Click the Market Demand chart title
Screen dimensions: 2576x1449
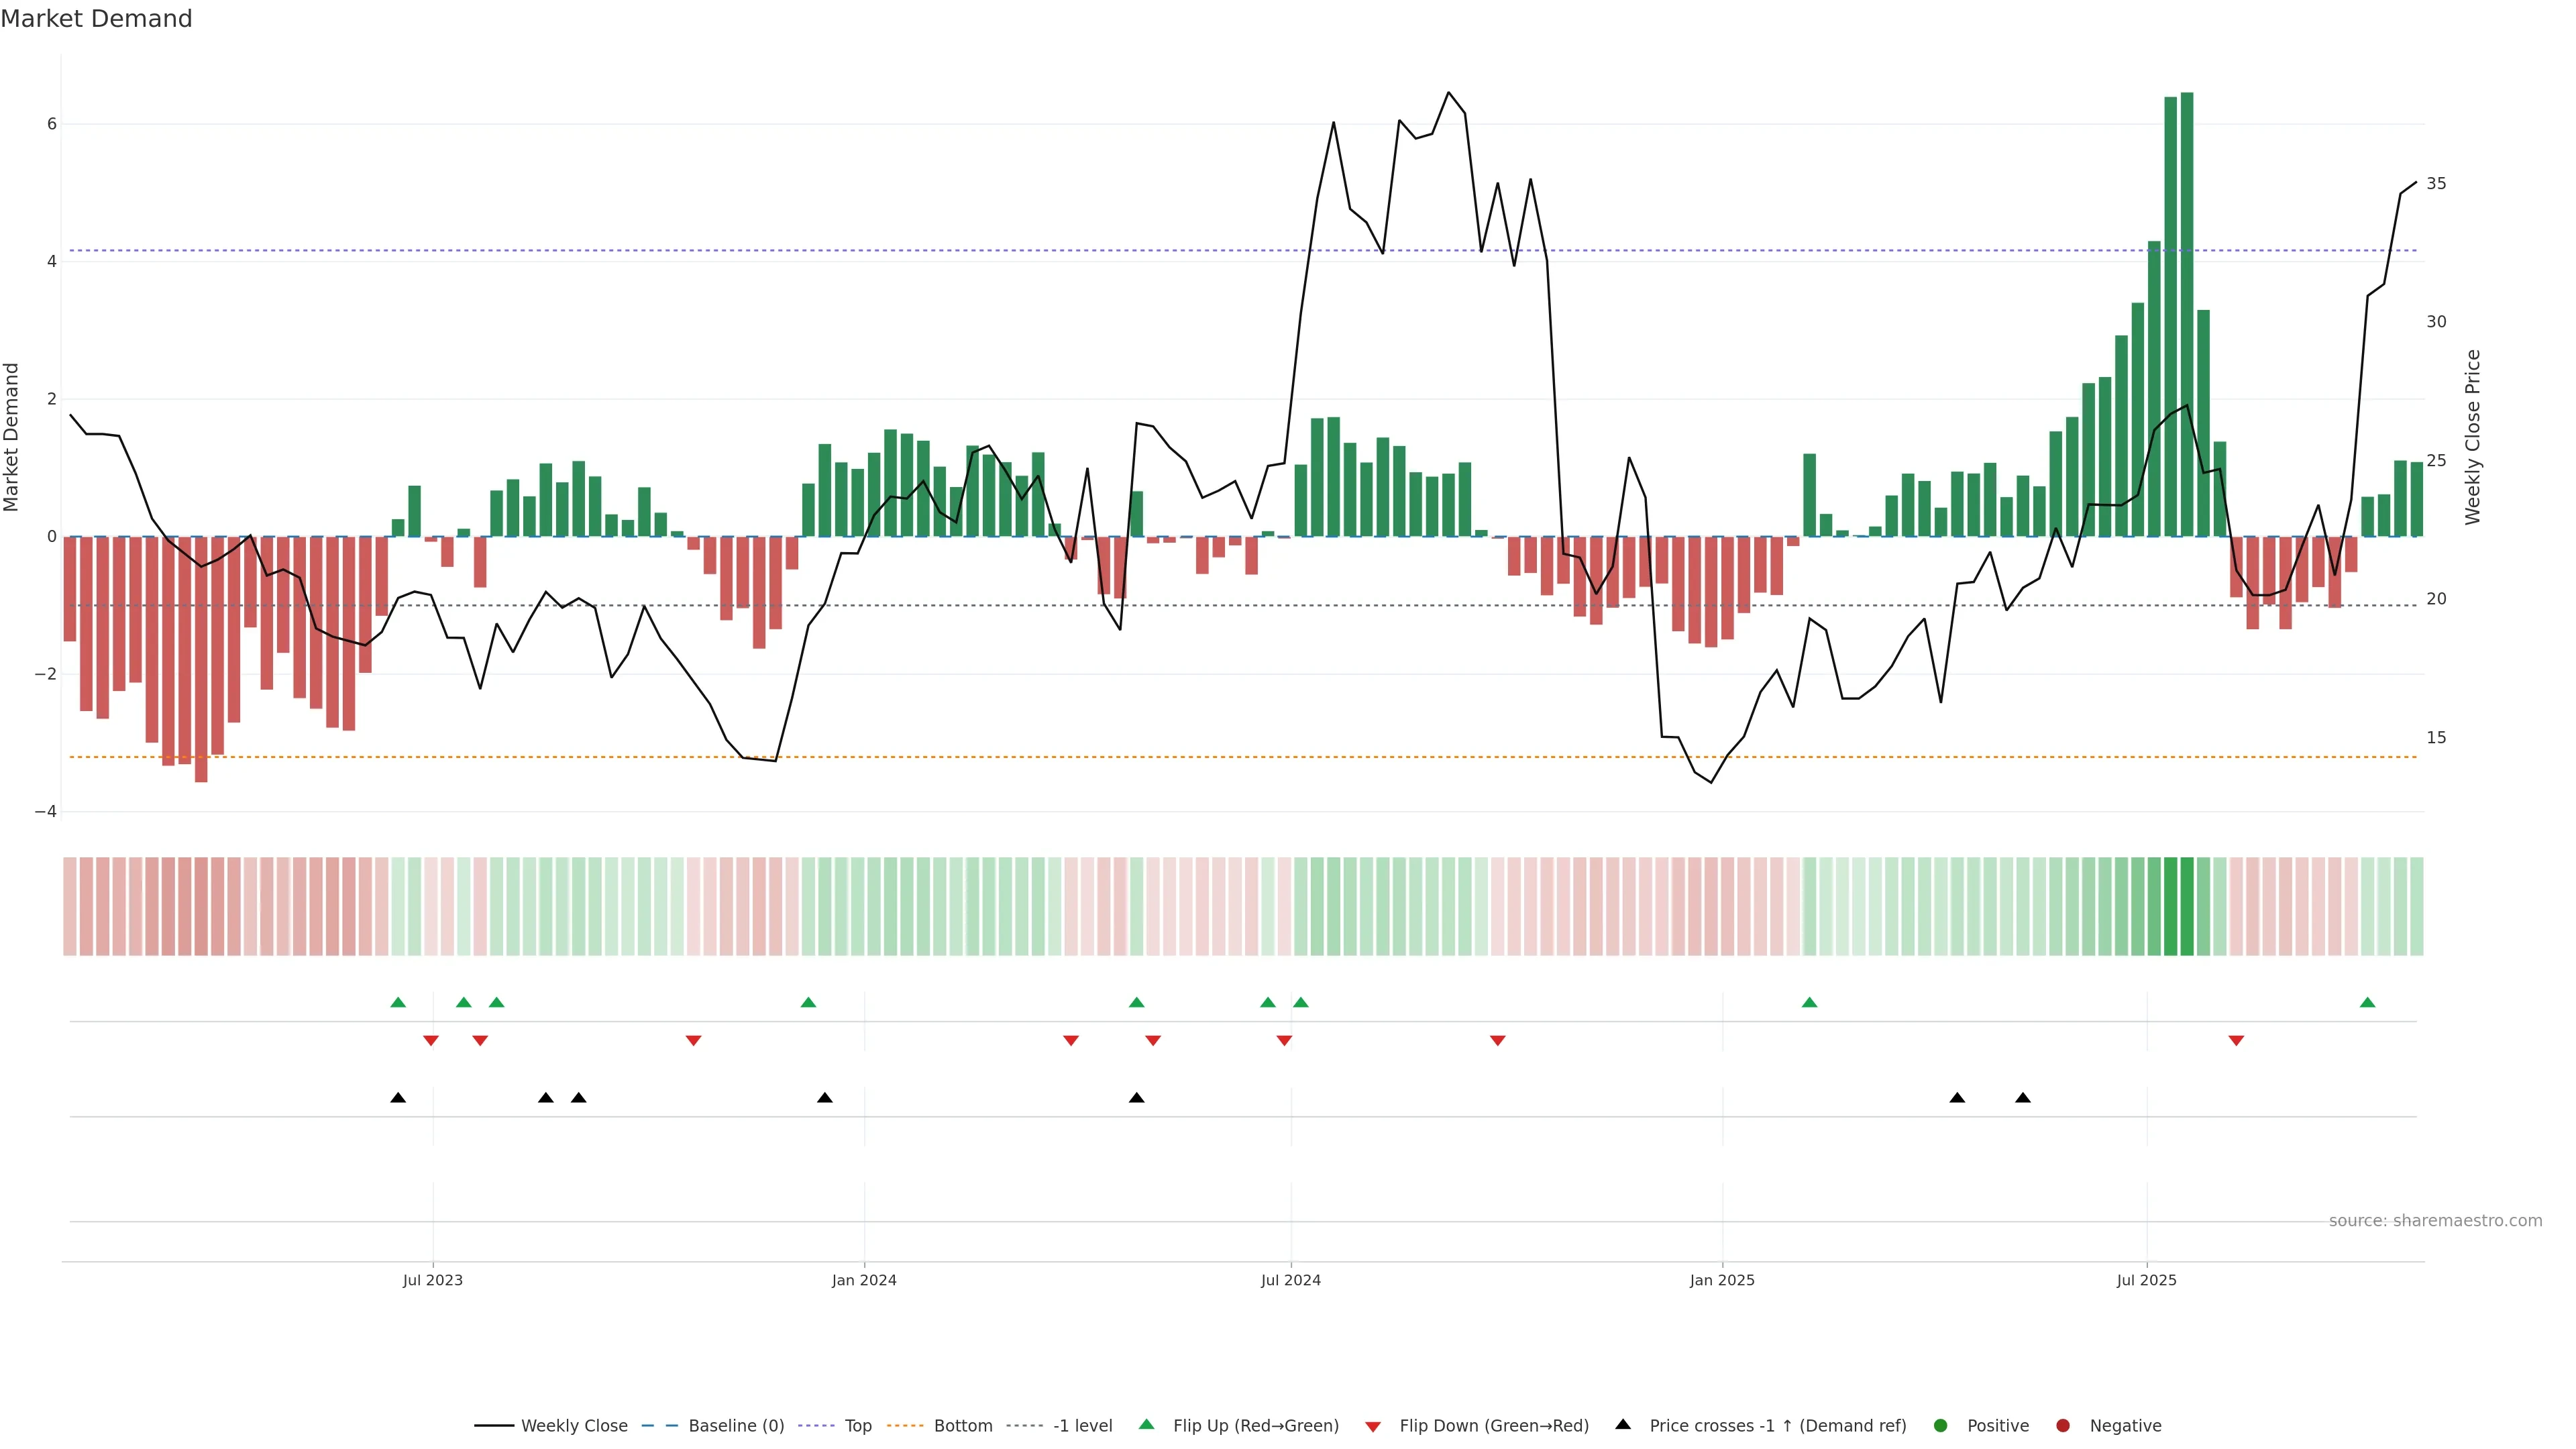pos(96,19)
